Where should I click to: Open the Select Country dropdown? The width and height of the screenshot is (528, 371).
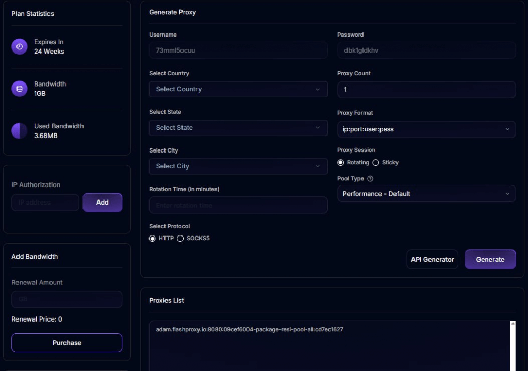(238, 89)
